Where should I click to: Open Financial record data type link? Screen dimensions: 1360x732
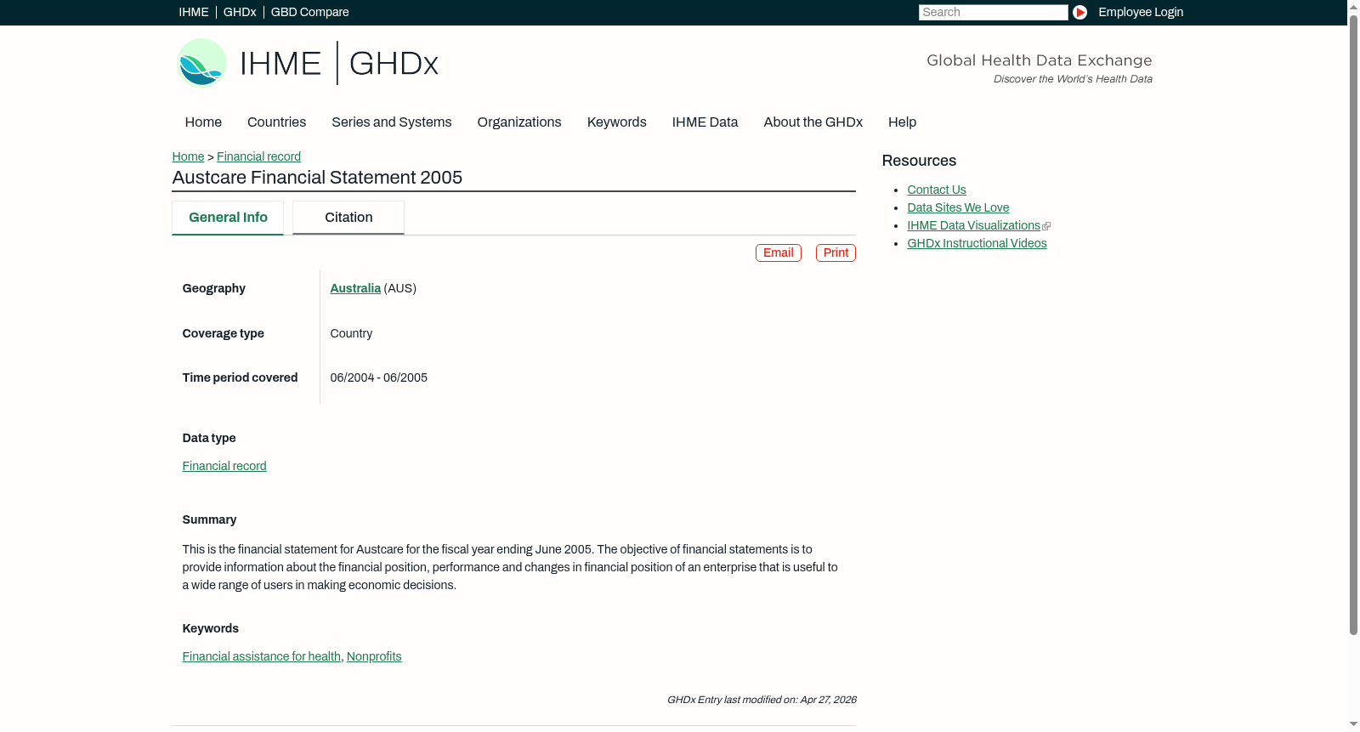coord(224,466)
